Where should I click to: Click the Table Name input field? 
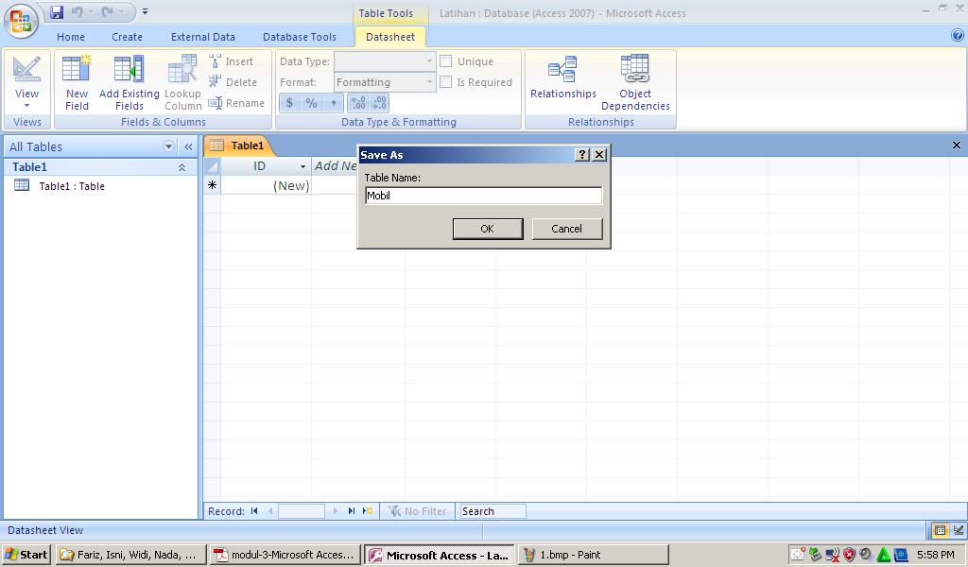483,196
